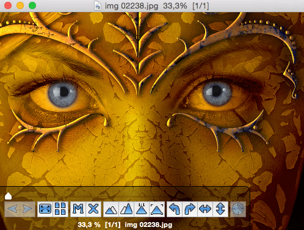Rotate the image clockwise

(190, 209)
